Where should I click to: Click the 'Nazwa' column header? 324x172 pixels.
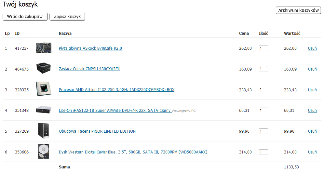(65, 33)
